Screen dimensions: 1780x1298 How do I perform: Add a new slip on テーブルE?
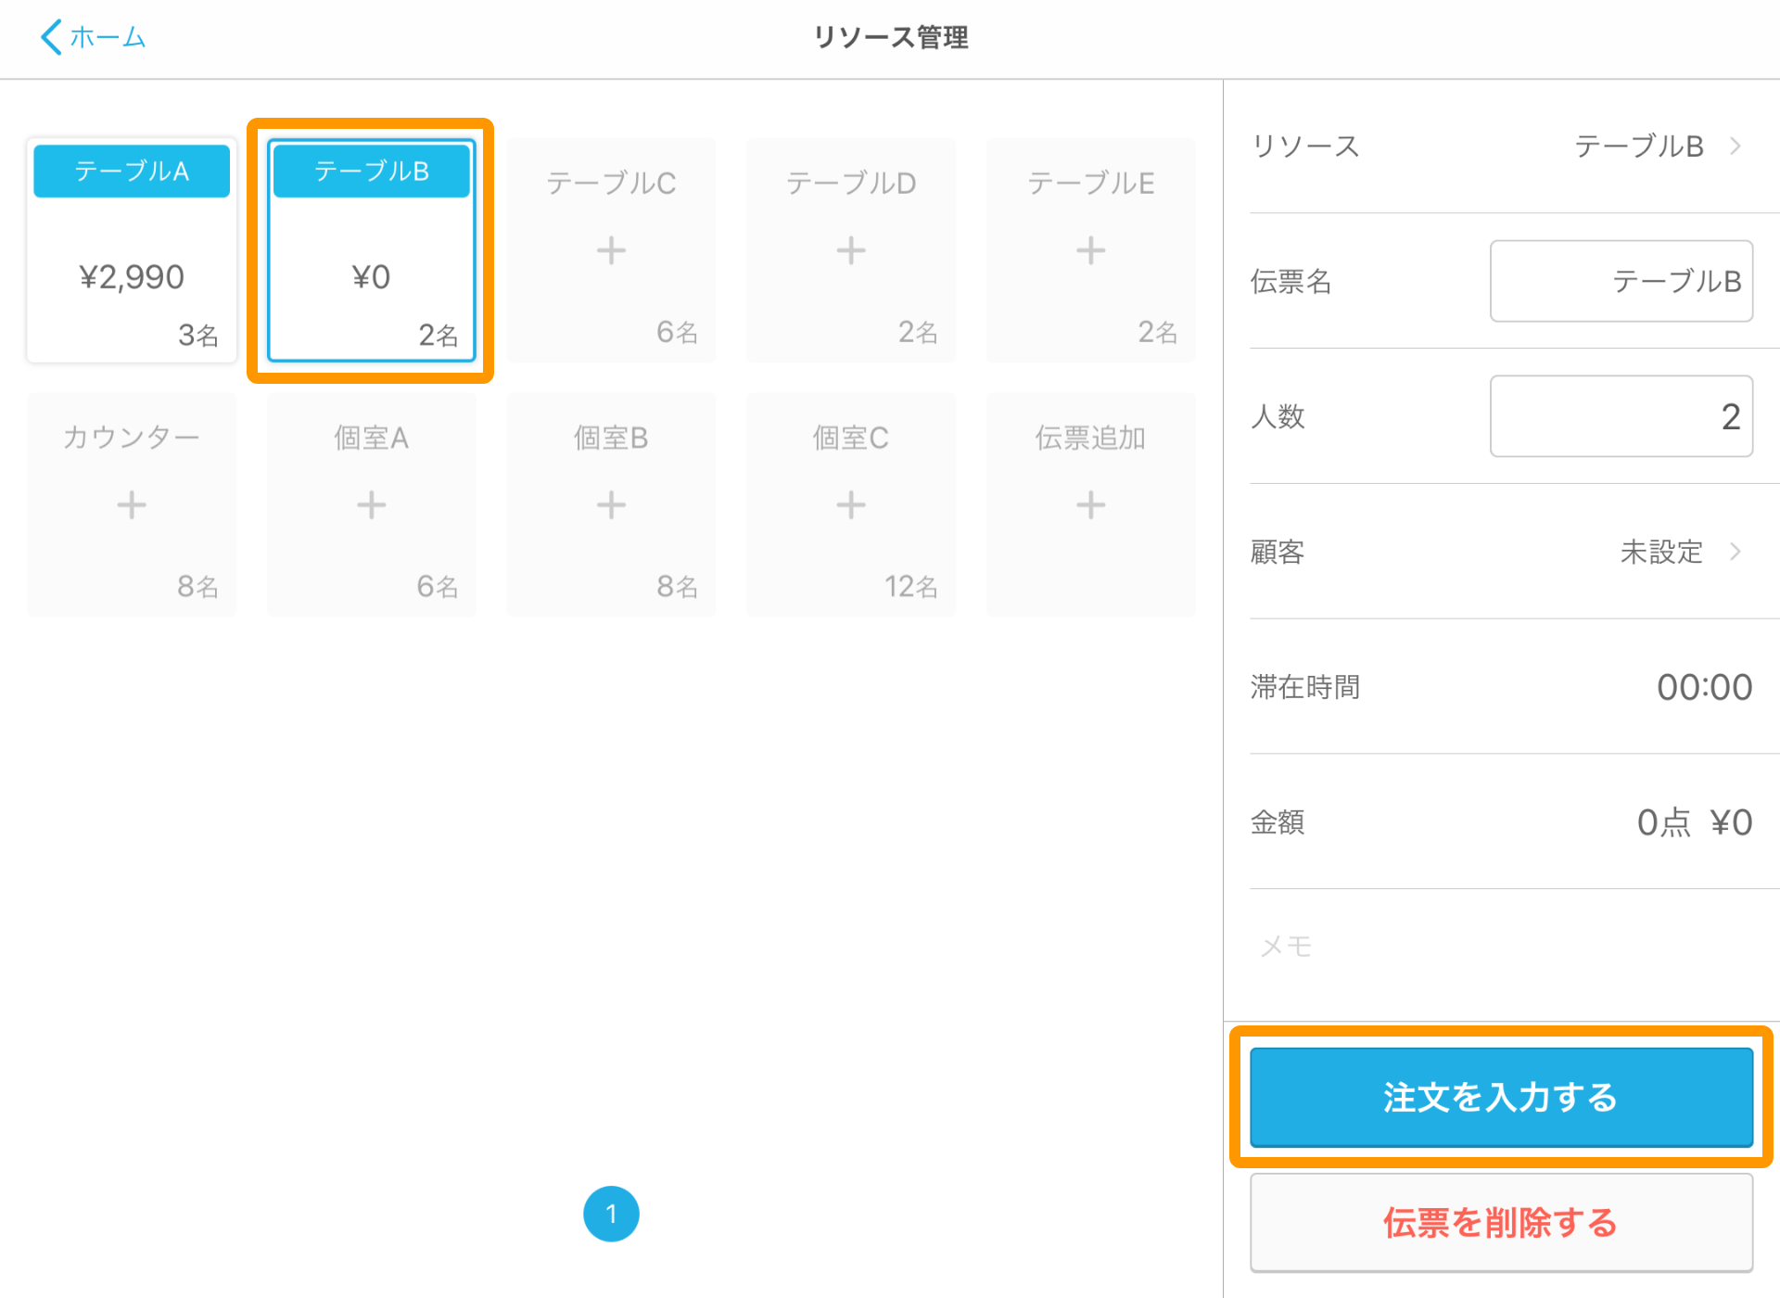coord(1089,248)
